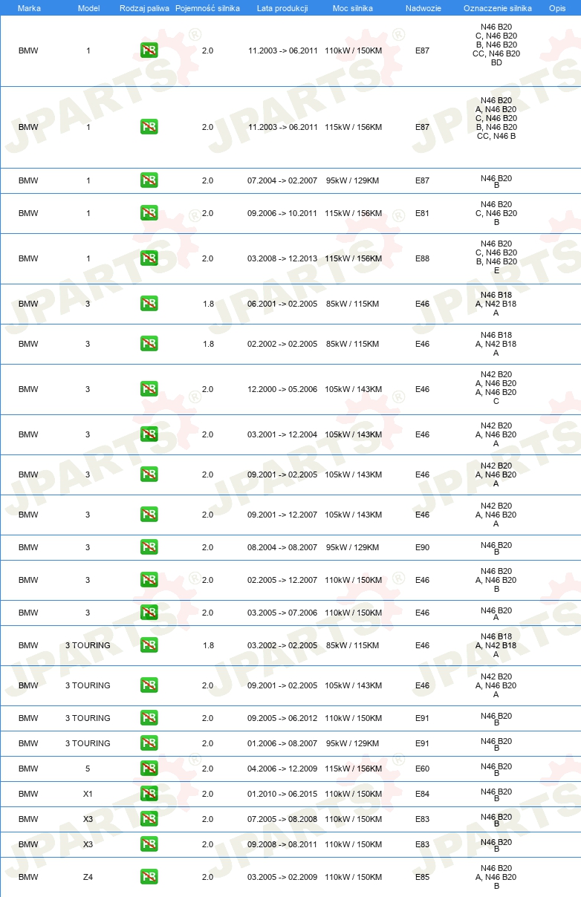Click fuel icon, model 3 row 09.2001 -> 02.2005
The width and height of the screenshot is (581, 897).
pyautogui.click(x=149, y=474)
